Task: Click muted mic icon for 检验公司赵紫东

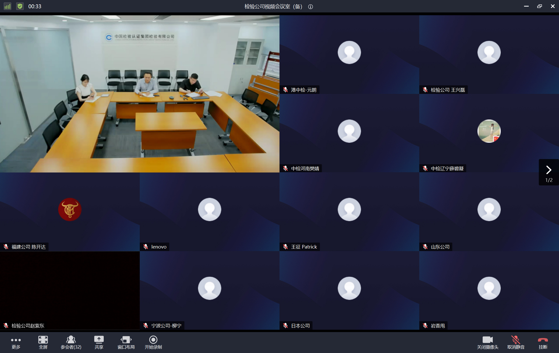Action: [x=6, y=326]
